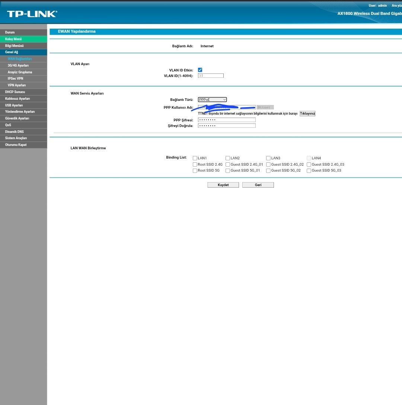Viewport: 402px width, 405px height.
Task: Open Güvenlik Ayarları menu
Action: click(x=23, y=118)
